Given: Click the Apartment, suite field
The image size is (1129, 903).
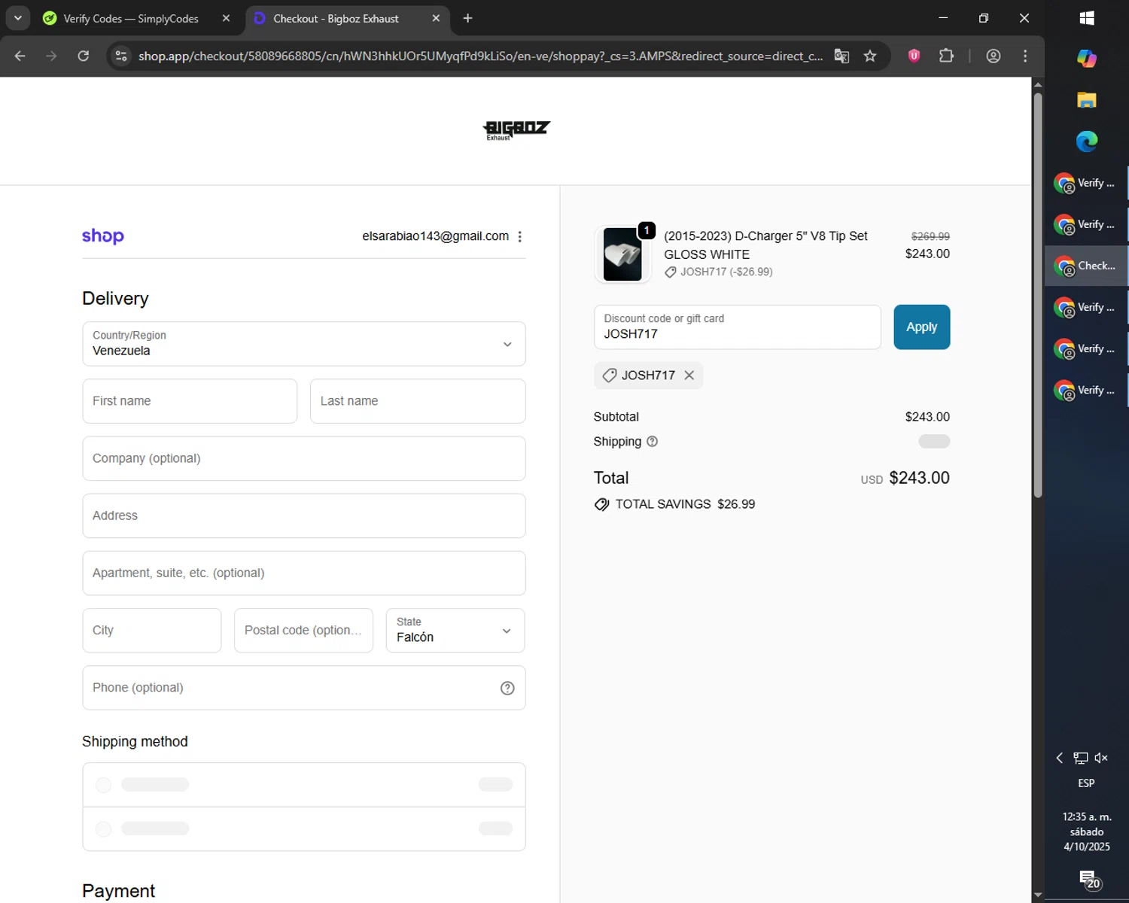Looking at the screenshot, I should click(x=304, y=573).
